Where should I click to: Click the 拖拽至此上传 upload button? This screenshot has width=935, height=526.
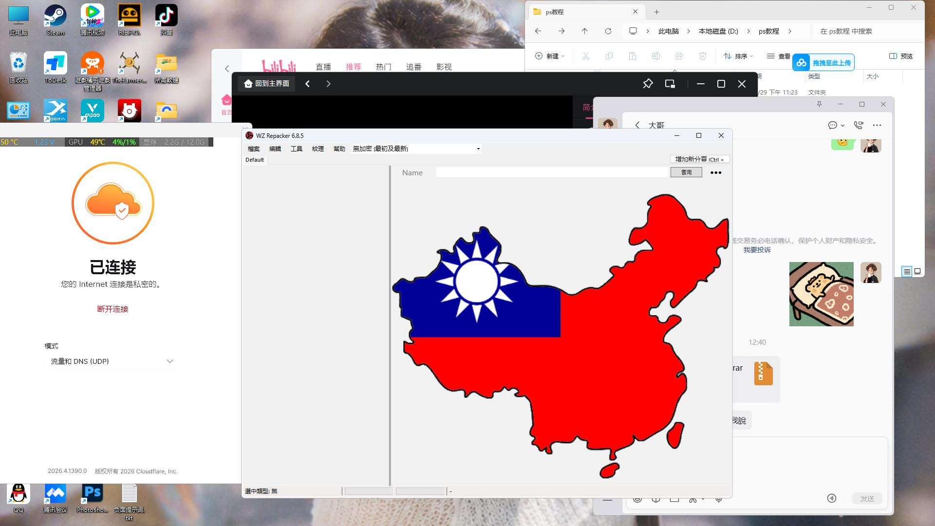(x=823, y=63)
